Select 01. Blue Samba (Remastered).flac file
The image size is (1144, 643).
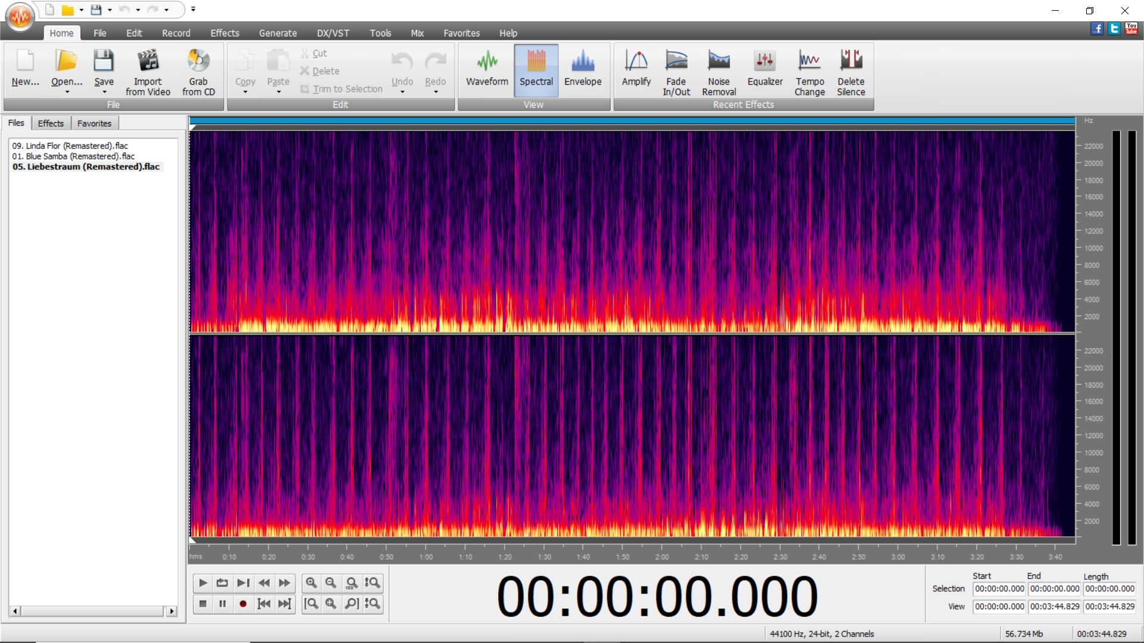pos(73,156)
